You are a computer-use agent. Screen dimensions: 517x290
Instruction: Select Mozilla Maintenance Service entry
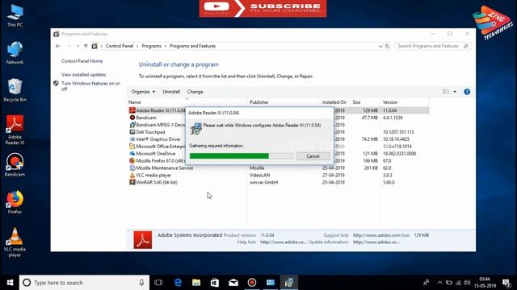[x=279, y=168]
